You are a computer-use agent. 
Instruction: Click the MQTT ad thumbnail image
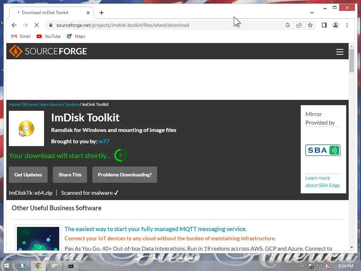click(38, 238)
